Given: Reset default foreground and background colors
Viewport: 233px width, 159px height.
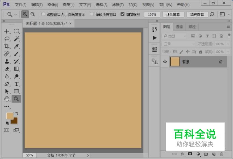Looking at the screenshot, I should click(7, 123).
